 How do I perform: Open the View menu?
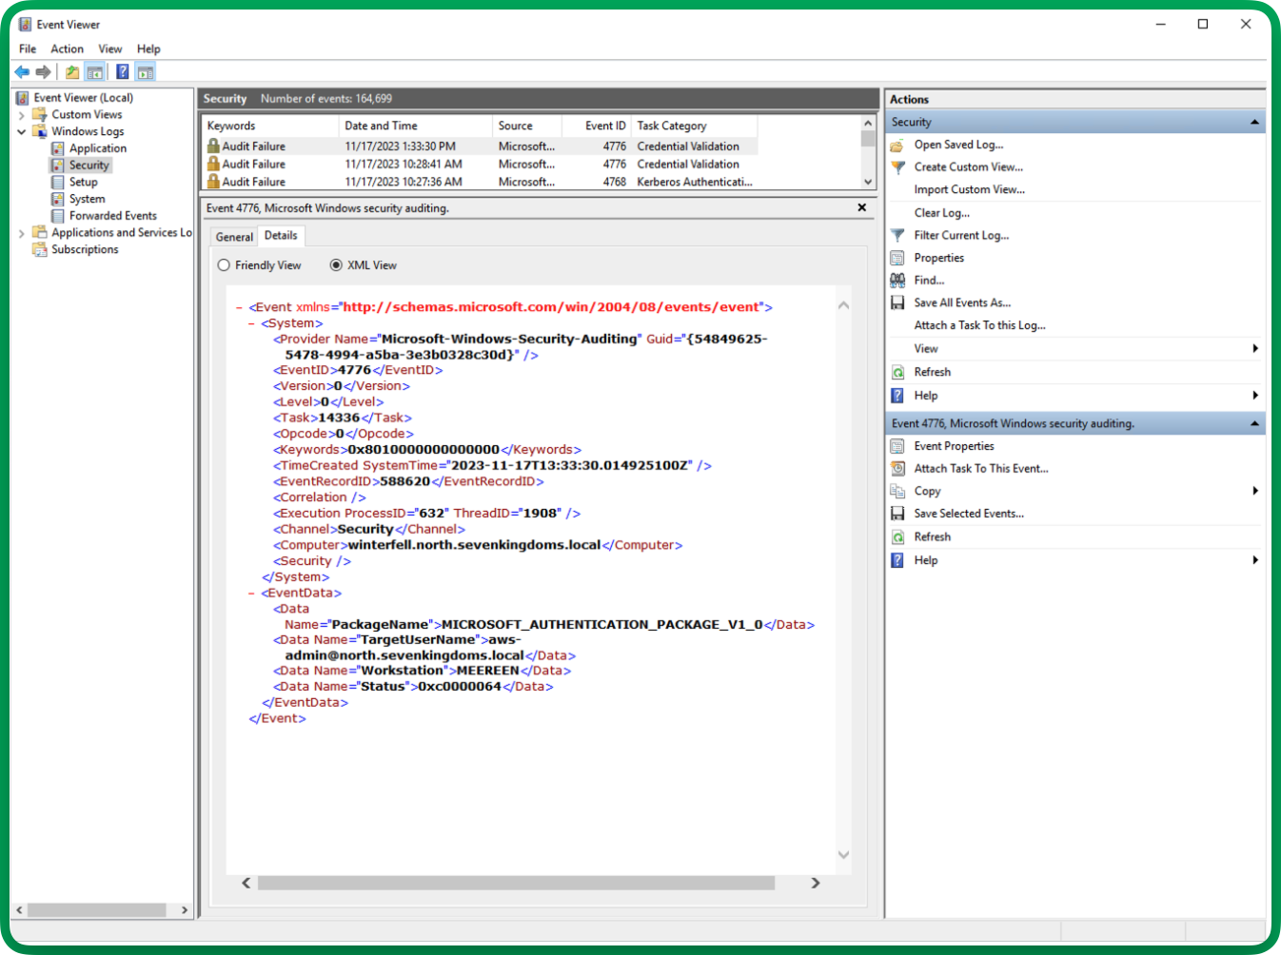pos(110,49)
